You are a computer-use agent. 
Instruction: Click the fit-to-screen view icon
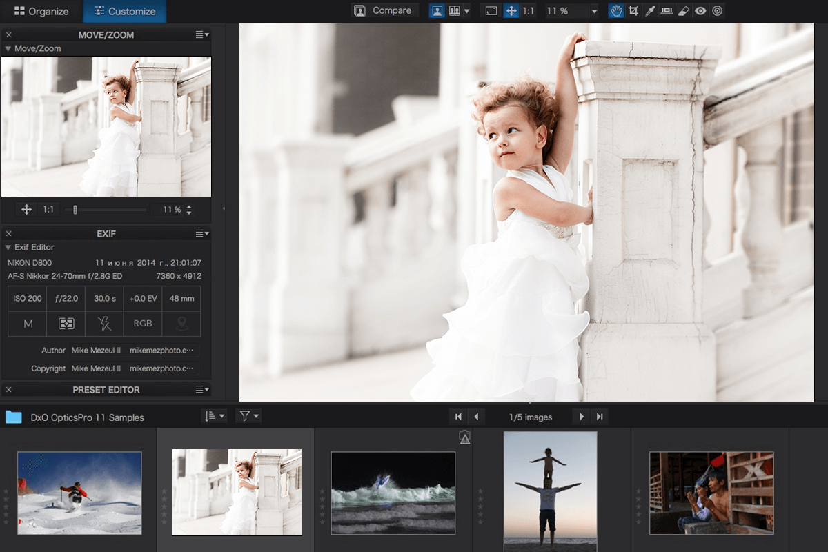click(491, 10)
